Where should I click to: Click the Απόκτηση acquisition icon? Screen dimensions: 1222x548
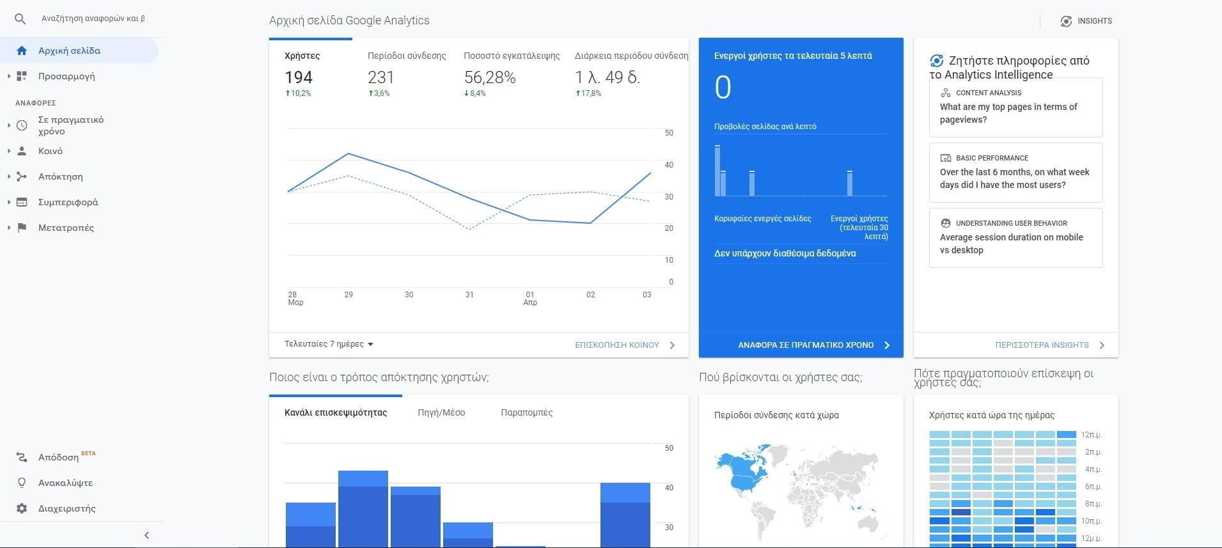coord(22,176)
